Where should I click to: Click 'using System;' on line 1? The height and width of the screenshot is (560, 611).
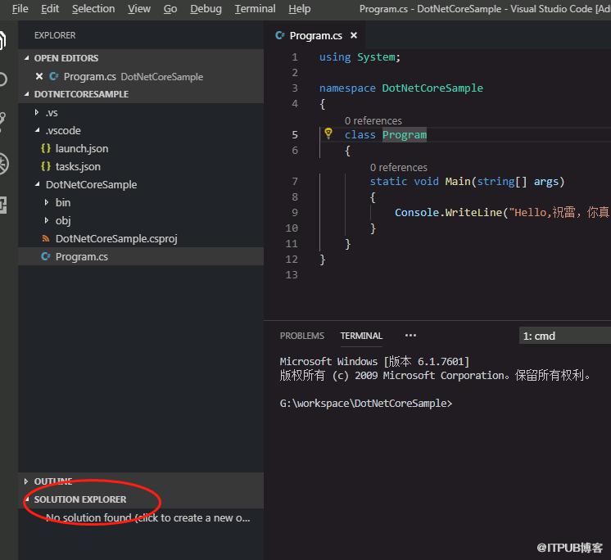(x=360, y=57)
